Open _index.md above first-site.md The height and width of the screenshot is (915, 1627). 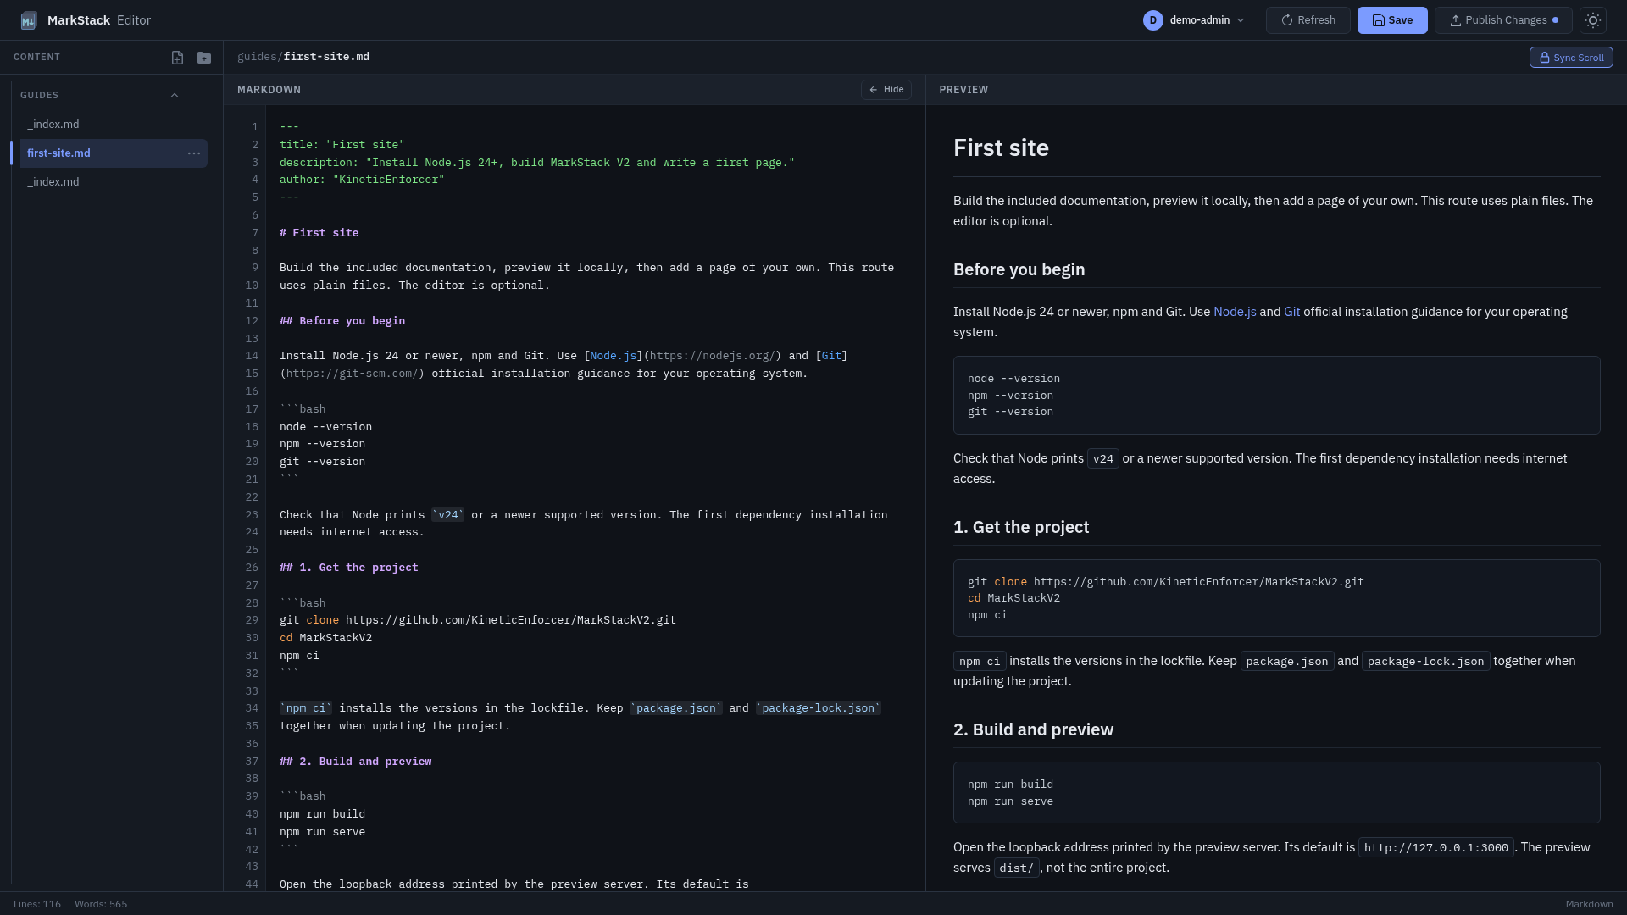114,125
